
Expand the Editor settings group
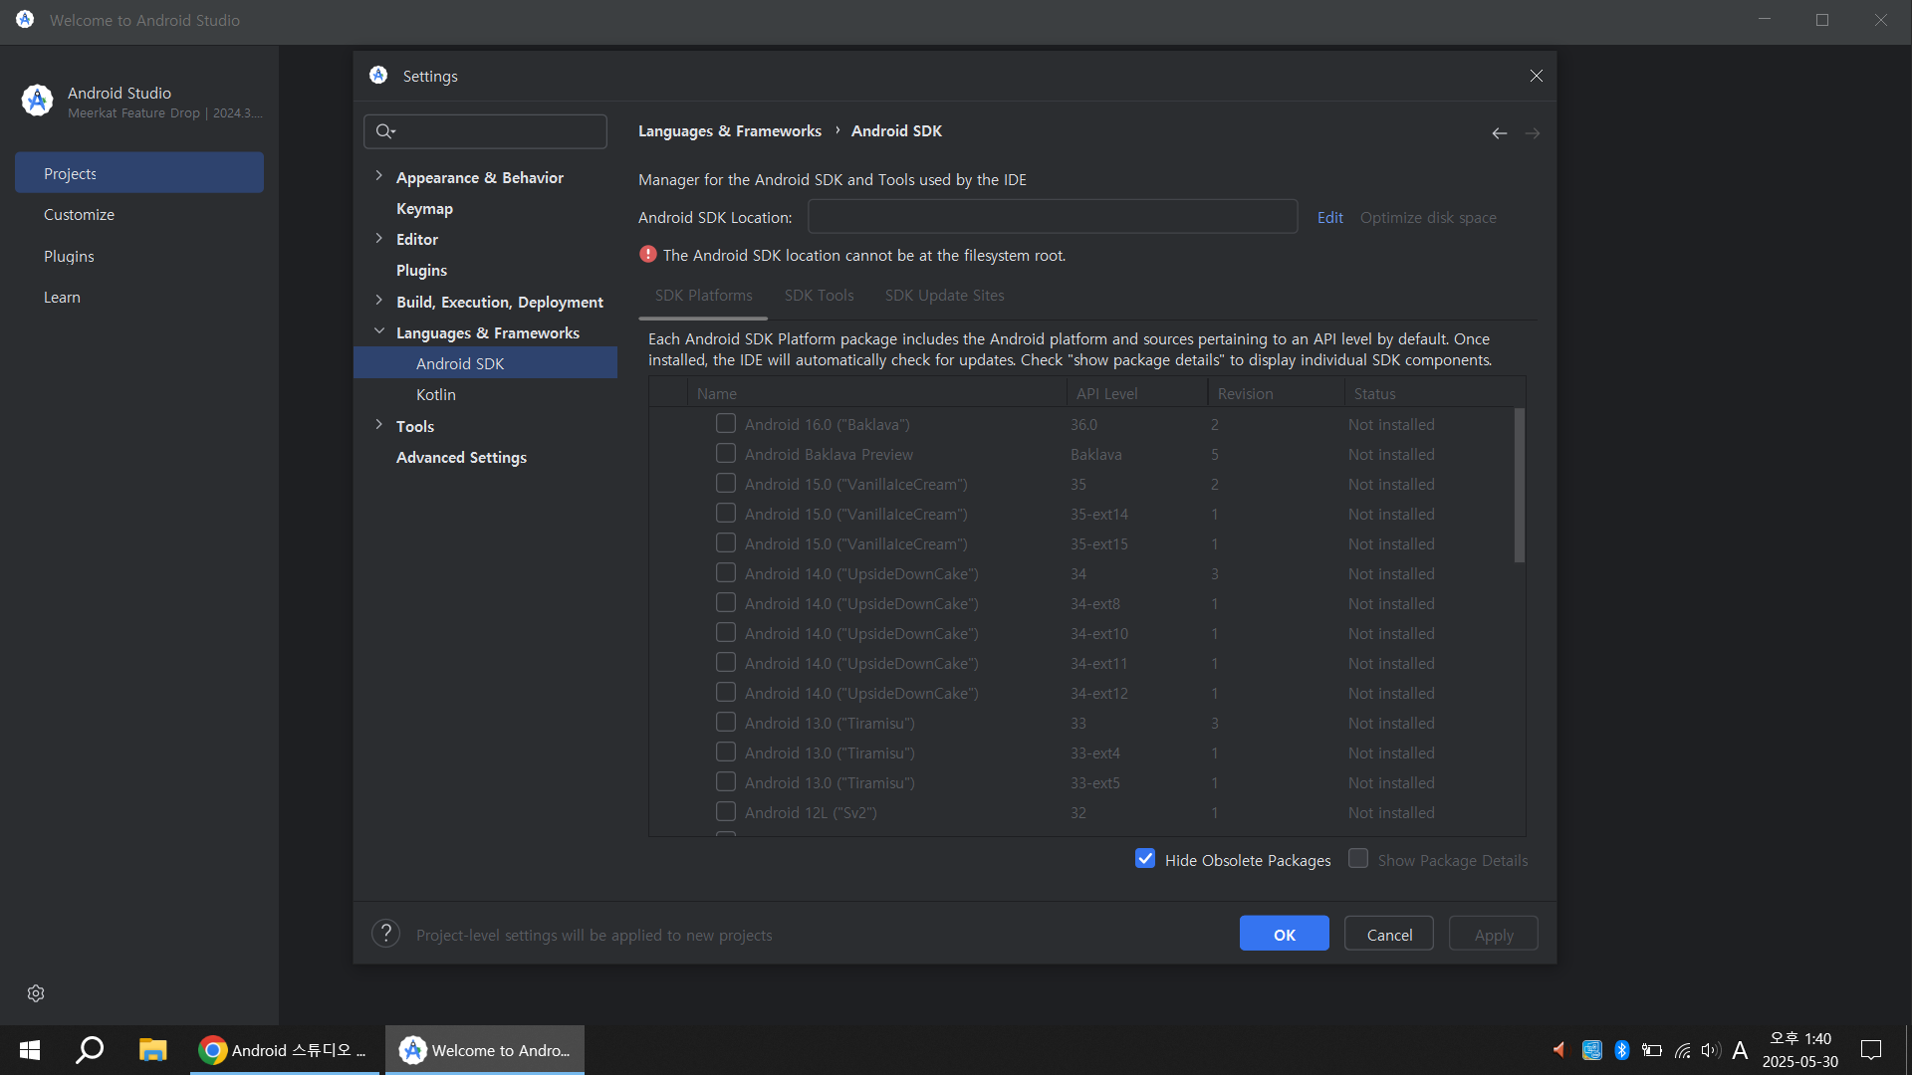[378, 238]
